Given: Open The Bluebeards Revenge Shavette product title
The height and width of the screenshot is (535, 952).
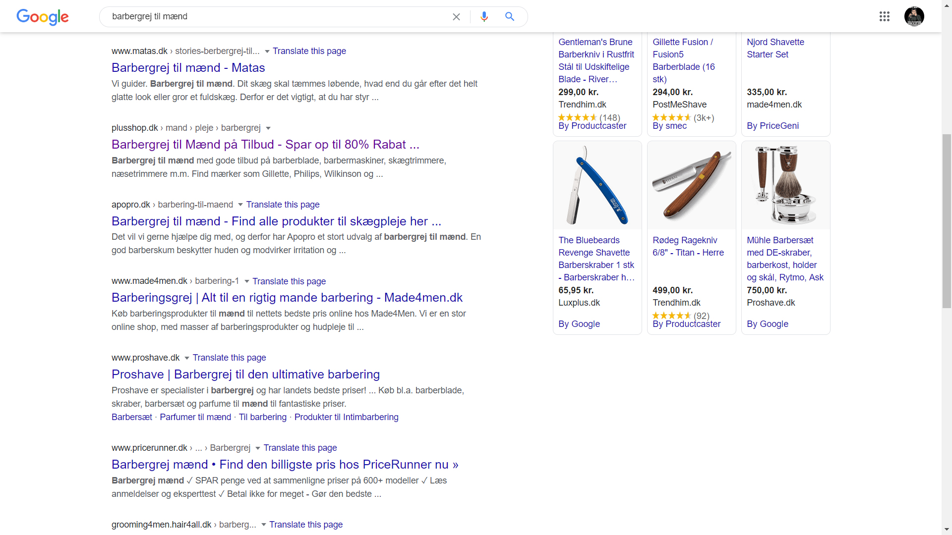Looking at the screenshot, I should click(x=596, y=259).
